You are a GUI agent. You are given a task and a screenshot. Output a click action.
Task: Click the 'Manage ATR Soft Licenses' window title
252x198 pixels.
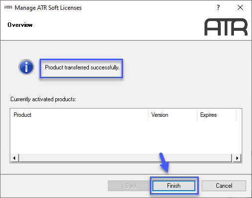click(x=48, y=8)
